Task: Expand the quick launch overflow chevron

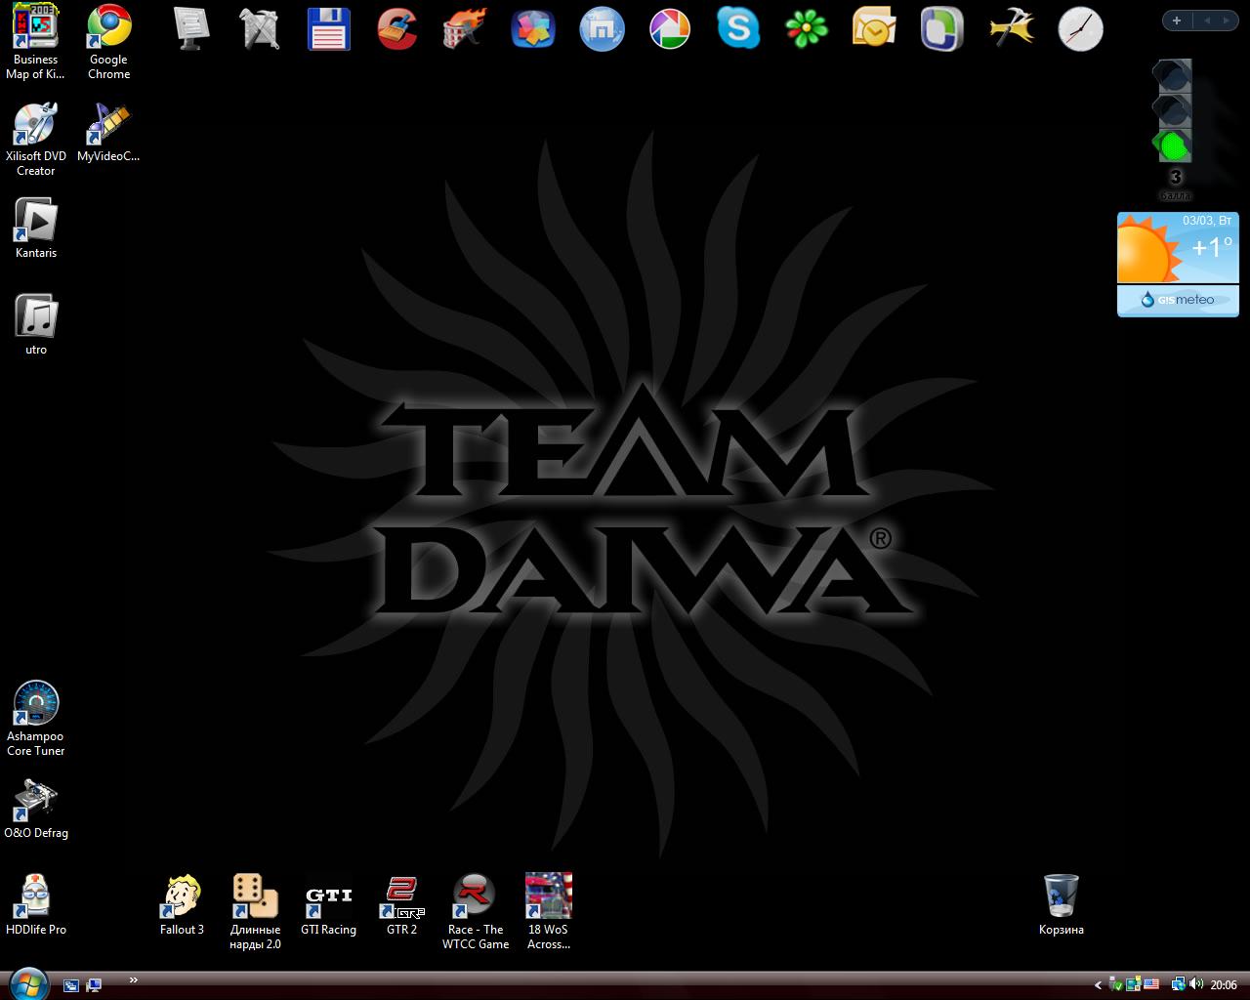Action: (x=134, y=980)
